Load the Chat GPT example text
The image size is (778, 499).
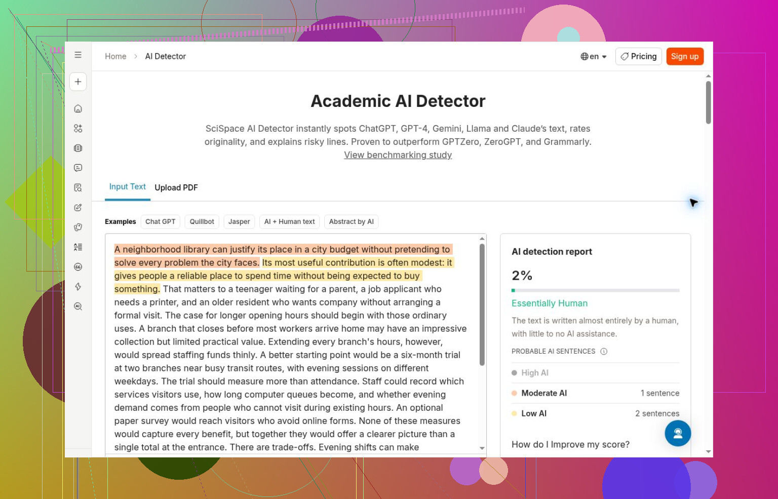pyautogui.click(x=161, y=222)
